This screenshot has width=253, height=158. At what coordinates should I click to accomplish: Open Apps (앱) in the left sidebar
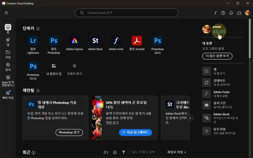point(8,42)
